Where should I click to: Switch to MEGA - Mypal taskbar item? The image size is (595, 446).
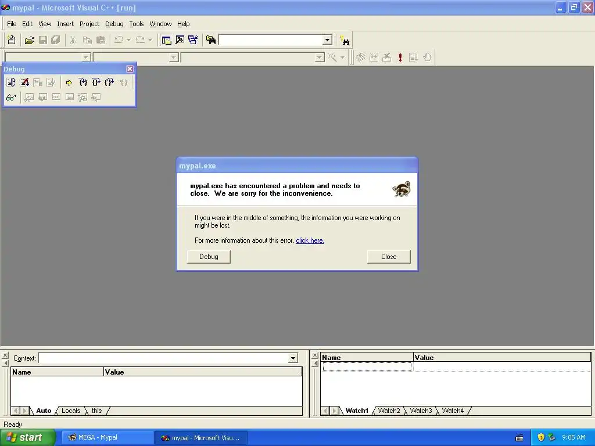(x=107, y=438)
